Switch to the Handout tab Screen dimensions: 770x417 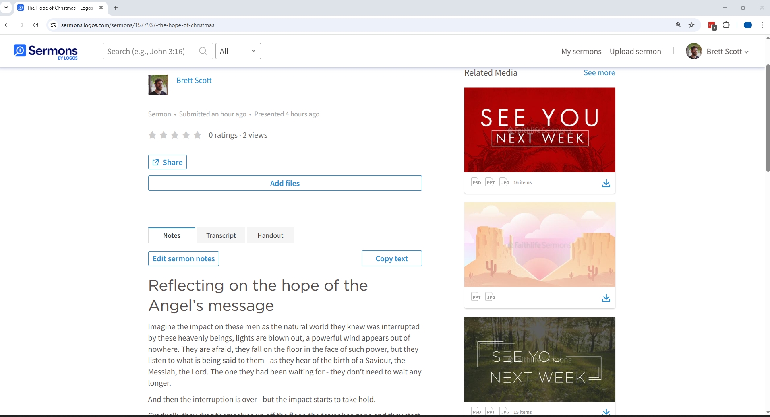(270, 235)
